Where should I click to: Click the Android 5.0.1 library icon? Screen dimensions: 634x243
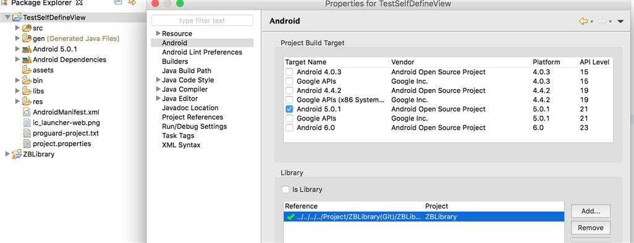[27, 49]
